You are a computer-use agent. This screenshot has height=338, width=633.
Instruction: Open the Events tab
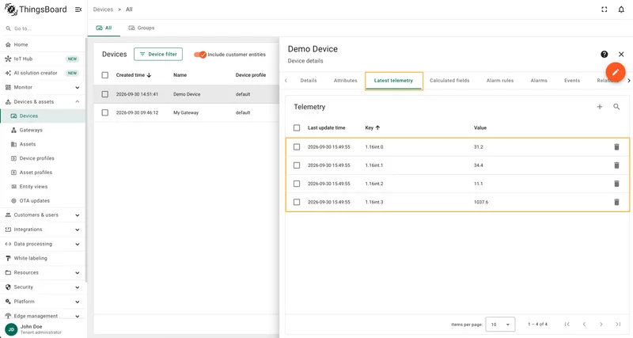571,81
